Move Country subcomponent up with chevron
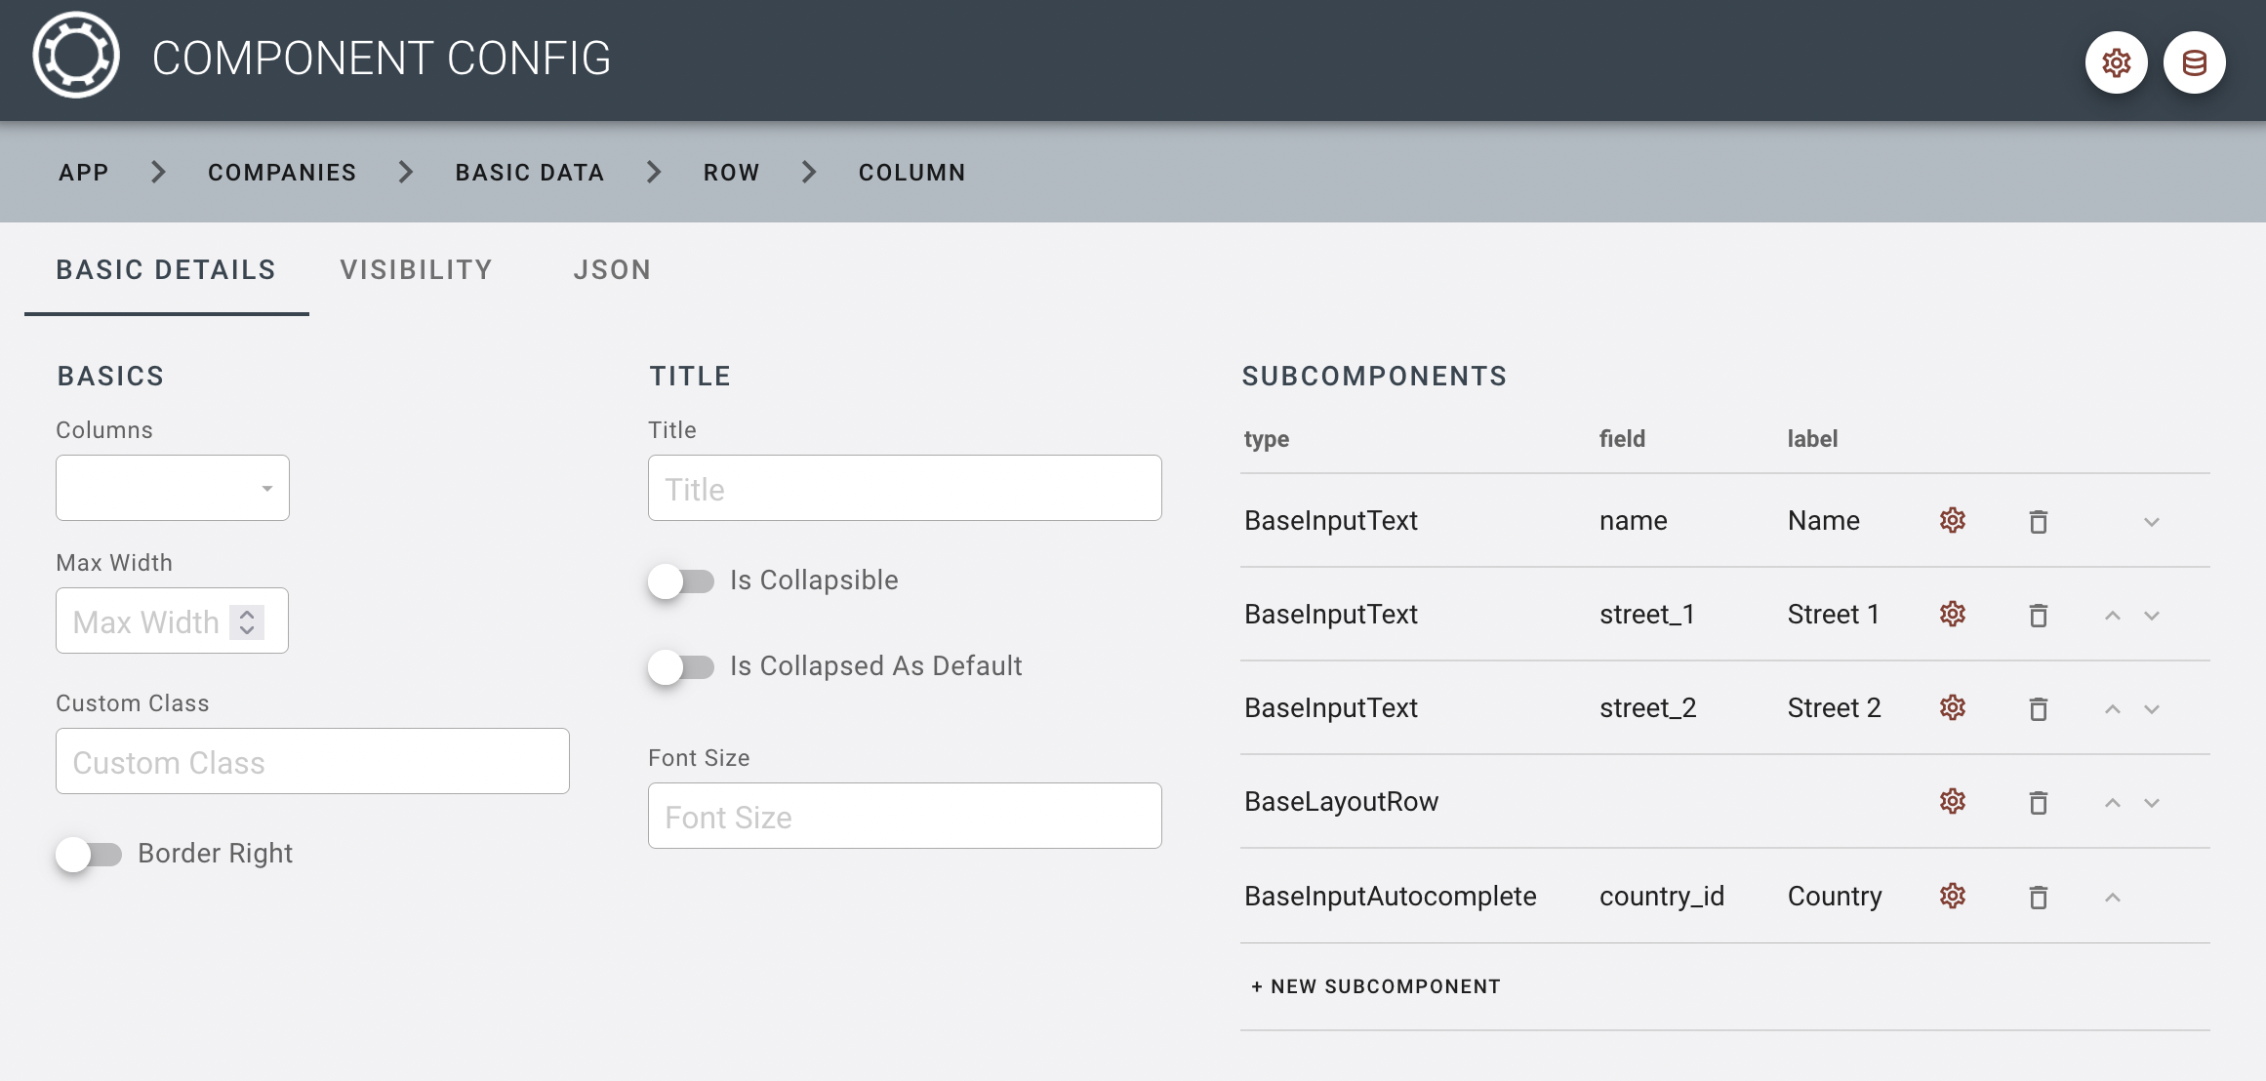 click(2112, 898)
